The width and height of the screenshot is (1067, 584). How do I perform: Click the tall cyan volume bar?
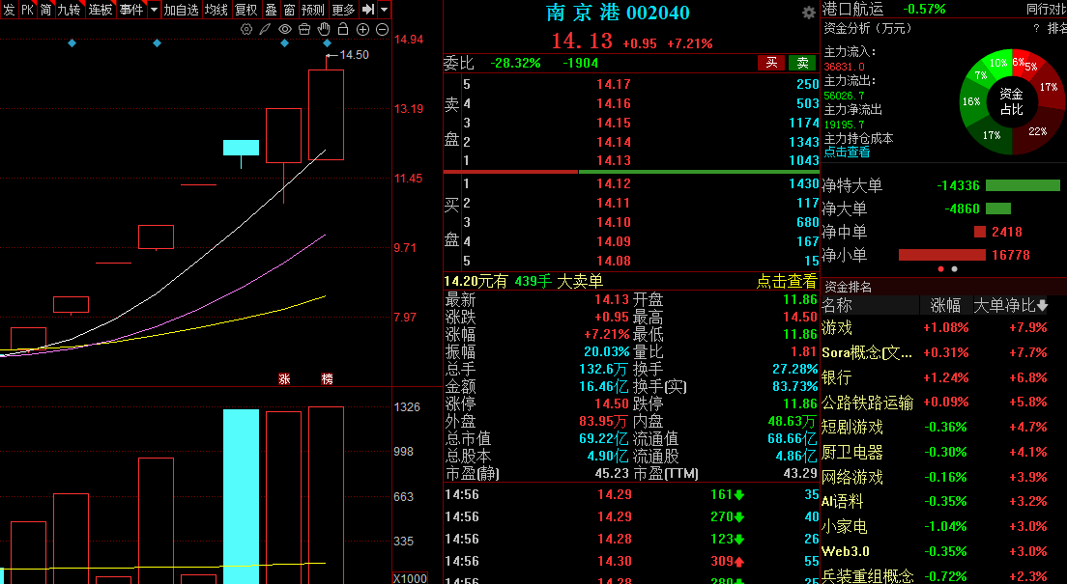(x=241, y=496)
